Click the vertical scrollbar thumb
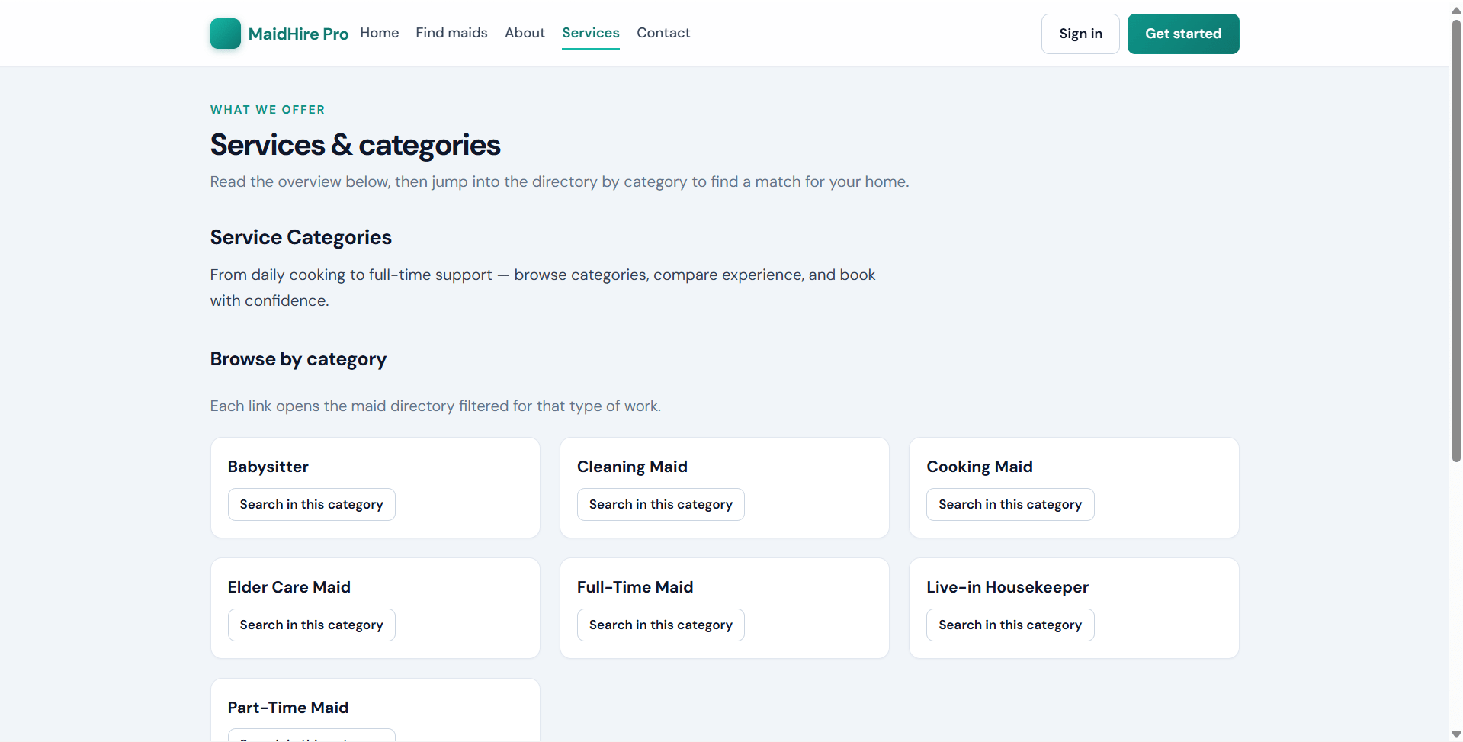 point(1456,240)
